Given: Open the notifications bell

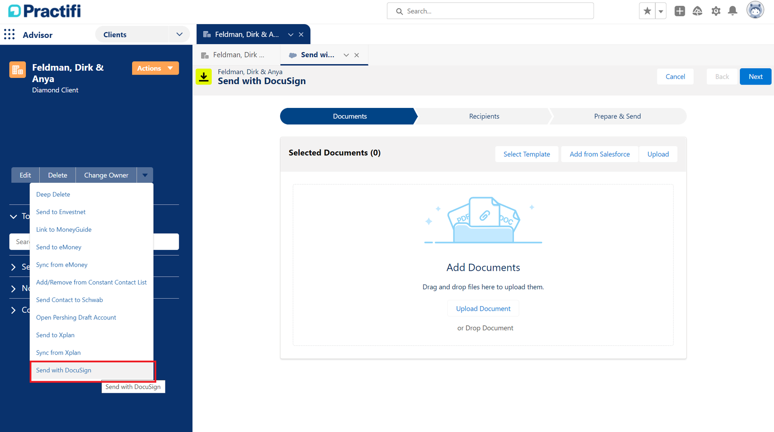Looking at the screenshot, I should (732, 11).
